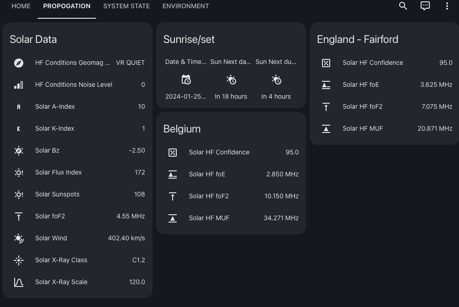
Task: Click the Solar Wind icon
Action: tap(19, 238)
